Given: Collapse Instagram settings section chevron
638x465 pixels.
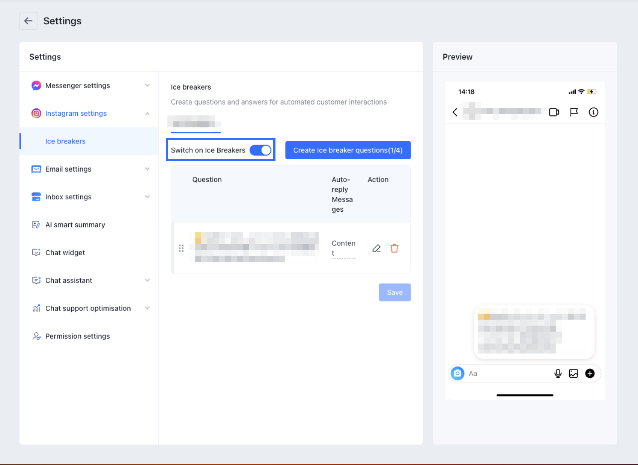Looking at the screenshot, I should click(x=147, y=114).
